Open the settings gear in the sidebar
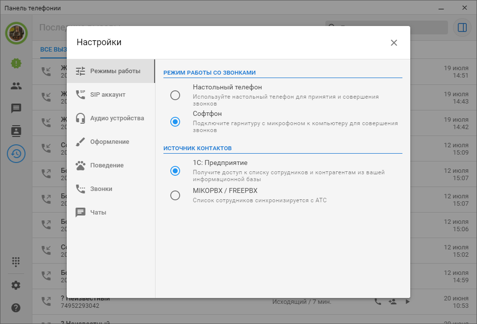Viewport: 477px width, 324px height. coord(16,285)
